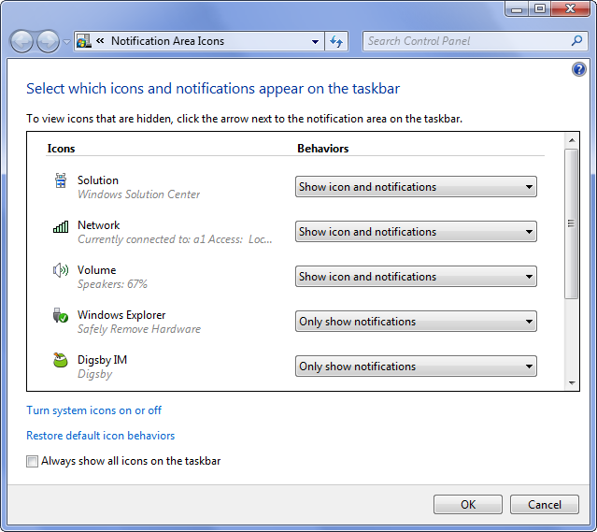Open the recent pages dropdown arrow
597x532 pixels.
point(66,41)
